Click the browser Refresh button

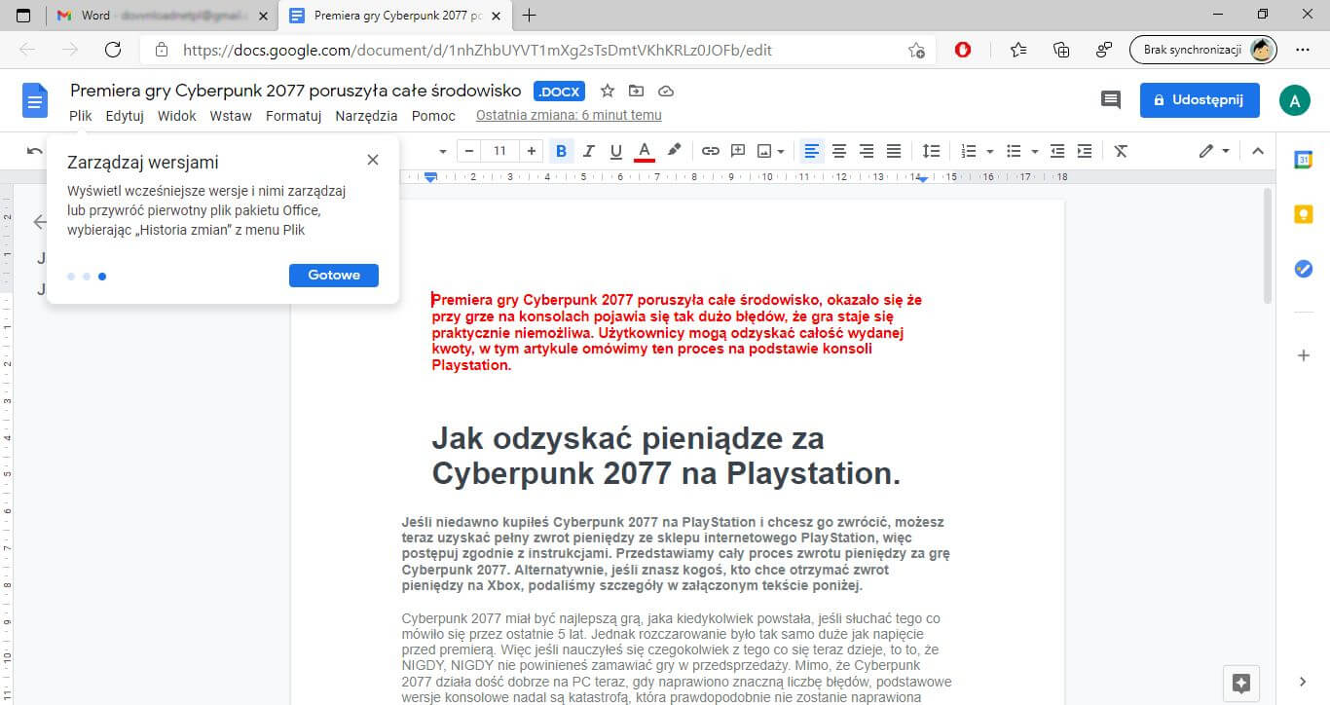113,50
